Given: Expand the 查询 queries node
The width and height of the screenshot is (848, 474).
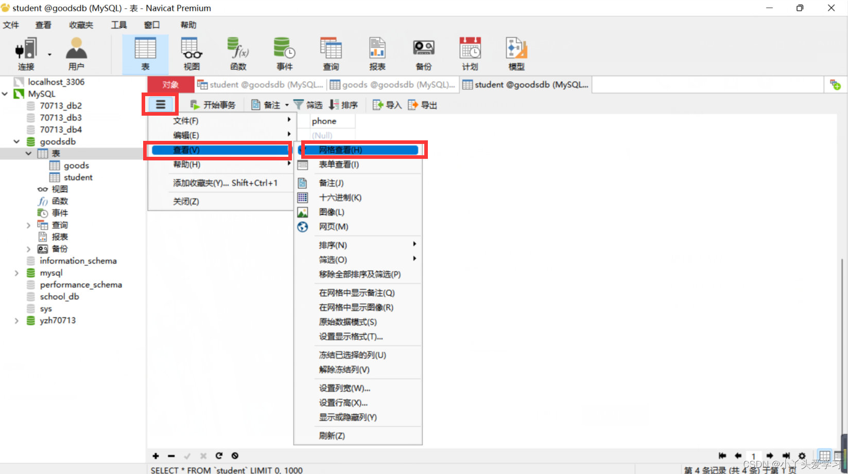Looking at the screenshot, I should (x=29, y=225).
